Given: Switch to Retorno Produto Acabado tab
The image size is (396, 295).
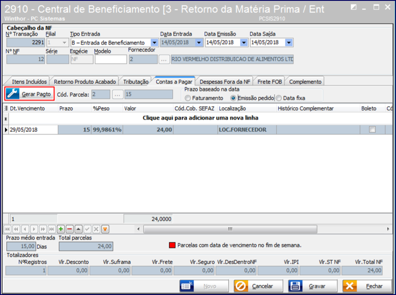Looking at the screenshot, I should 85,82.
